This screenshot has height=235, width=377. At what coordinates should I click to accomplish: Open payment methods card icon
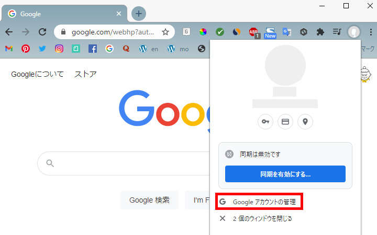coord(285,122)
